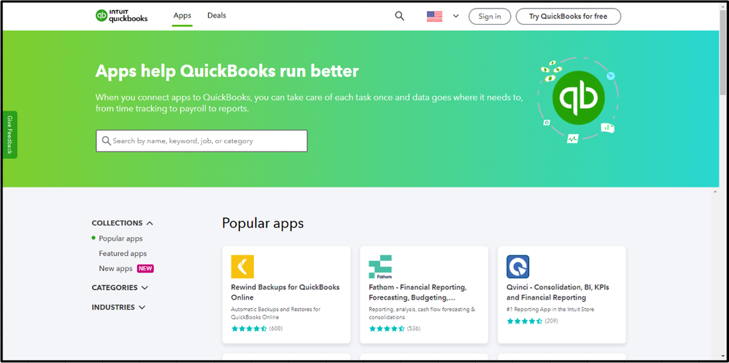Click '#1 Reporting App in the Intuit Store' text
Viewport: 729px width, 363px height.
click(550, 309)
